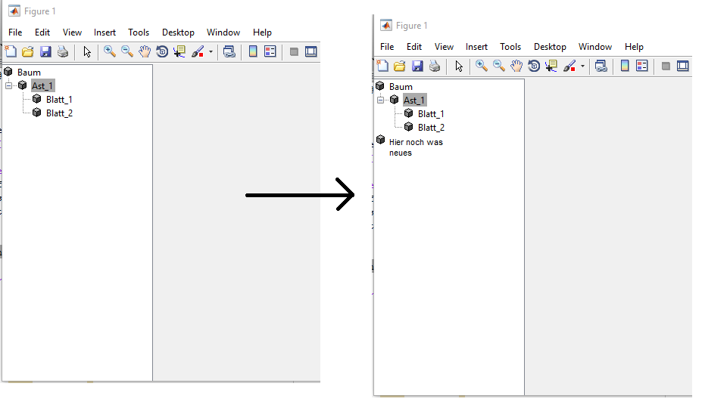
Task: Open Brush color dropdown arrow in left figure
Action: click(211, 52)
